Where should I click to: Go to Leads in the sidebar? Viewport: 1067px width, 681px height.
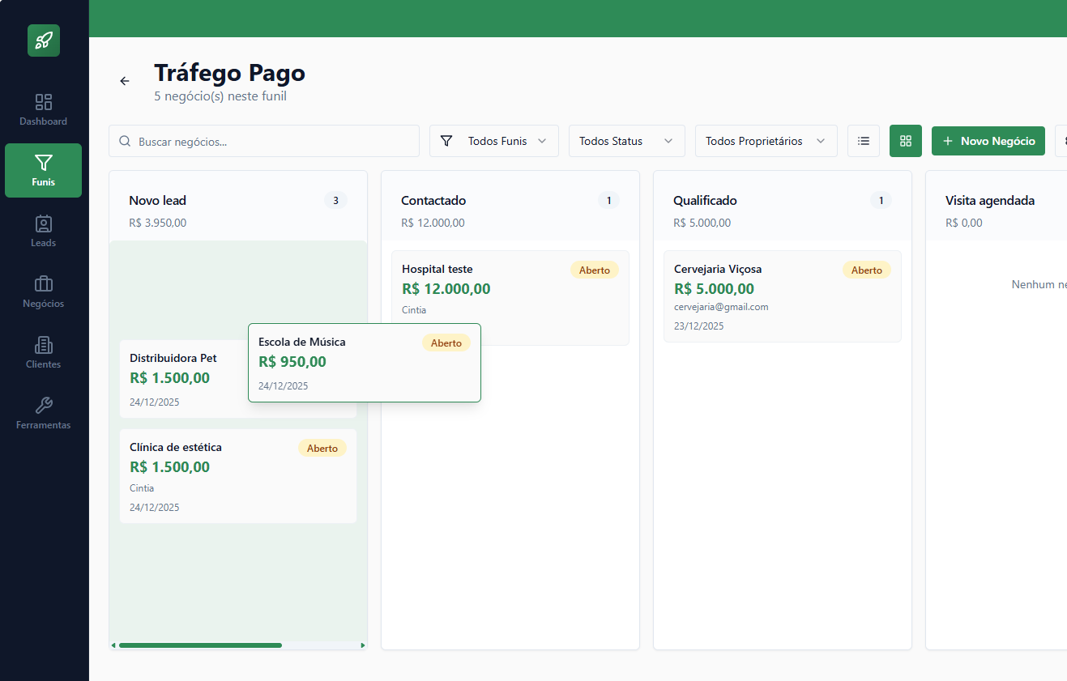point(44,231)
